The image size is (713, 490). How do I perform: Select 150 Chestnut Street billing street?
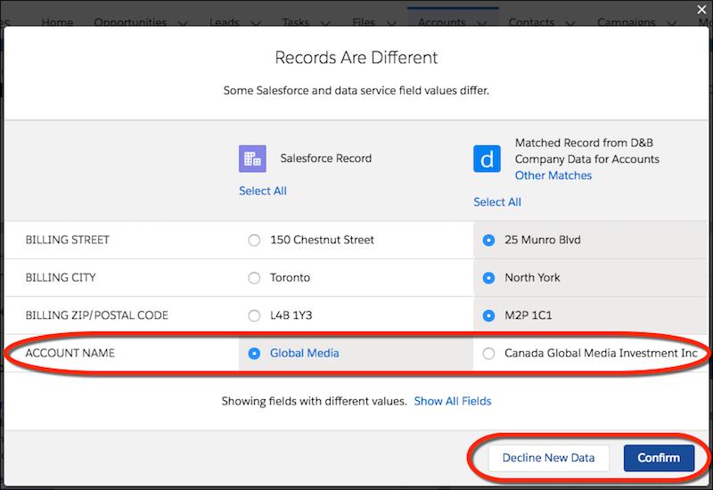pos(254,240)
